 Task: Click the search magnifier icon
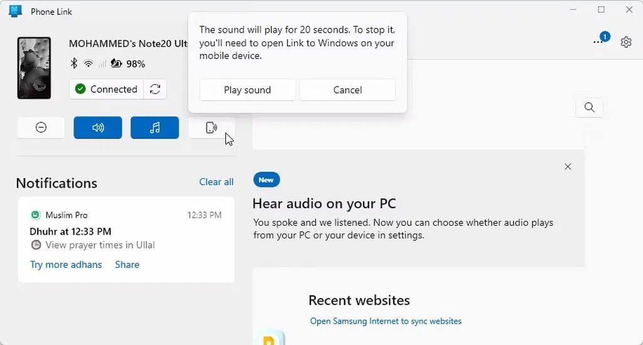point(589,107)
